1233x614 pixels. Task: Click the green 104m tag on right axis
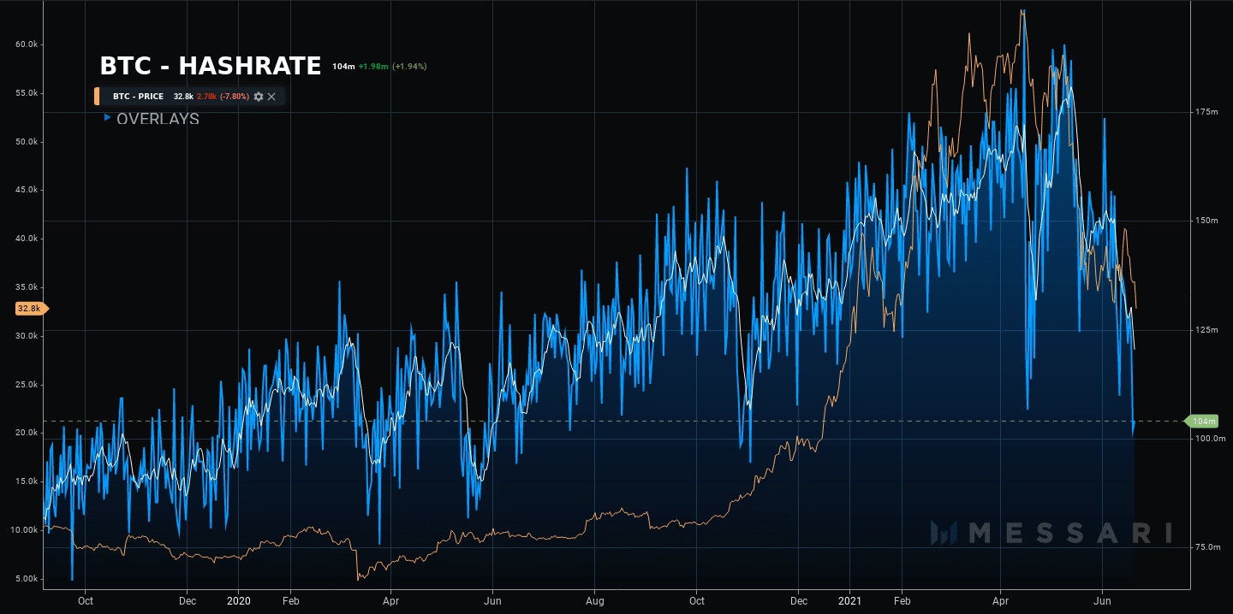[1203, 421]
